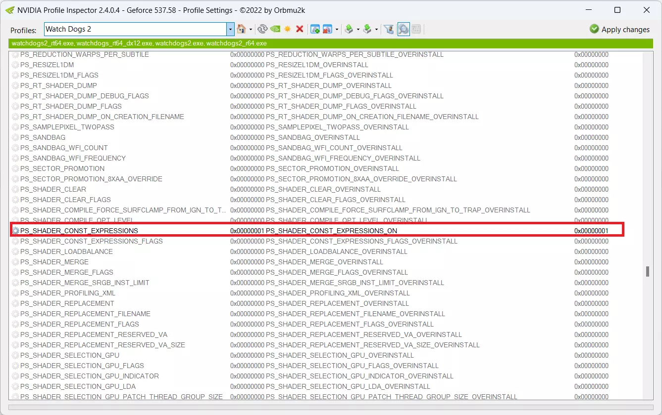Screen dimensions: 662x415
Task: Expand the import profile dropdown arrow
Action: pos(376,30)
